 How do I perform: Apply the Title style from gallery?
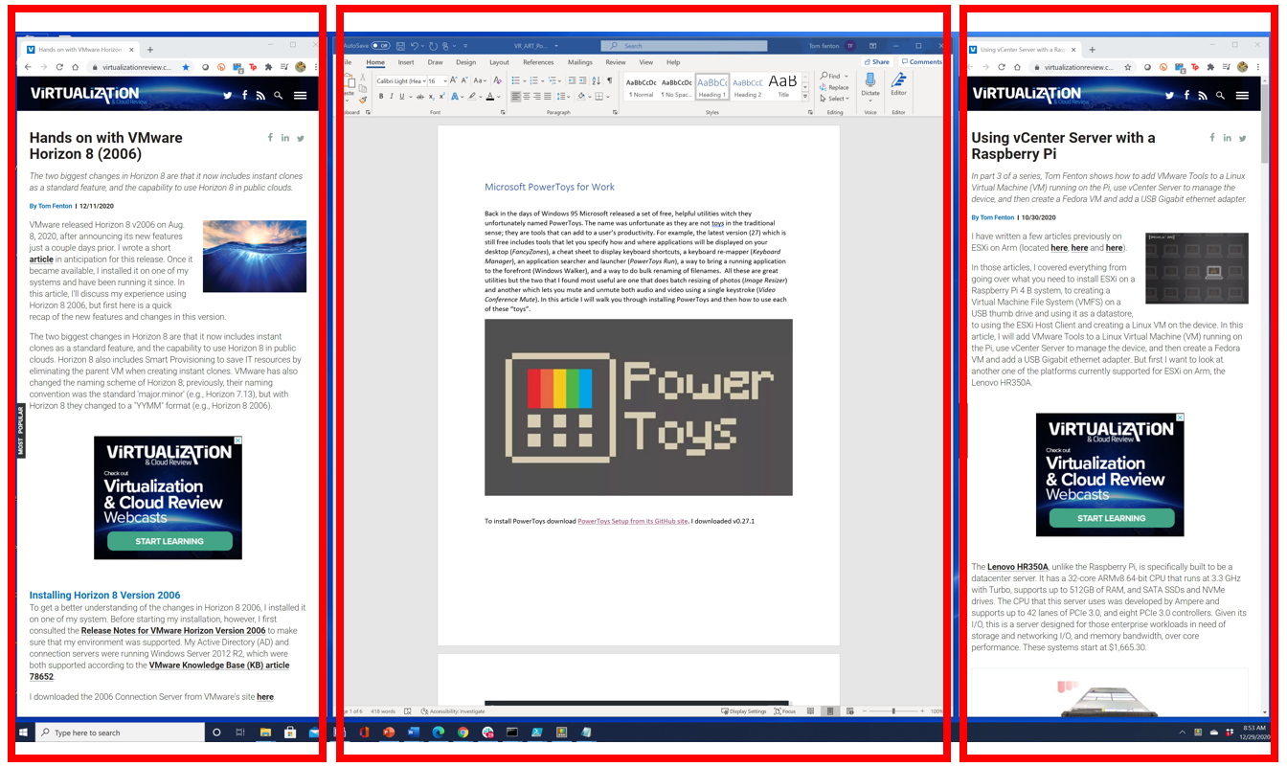point(782,87)
